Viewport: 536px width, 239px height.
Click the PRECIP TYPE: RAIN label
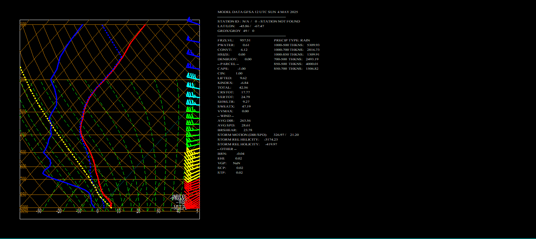coord(292,40)
